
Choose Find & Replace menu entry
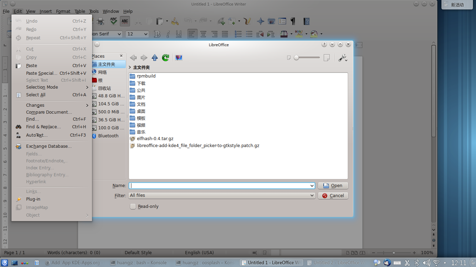coord(52,127)
